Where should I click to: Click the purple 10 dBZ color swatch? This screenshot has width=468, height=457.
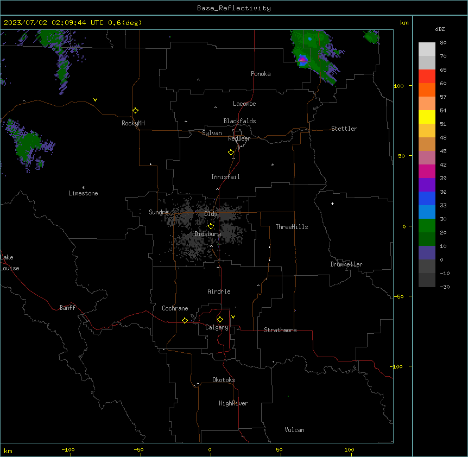click(427, 253)
